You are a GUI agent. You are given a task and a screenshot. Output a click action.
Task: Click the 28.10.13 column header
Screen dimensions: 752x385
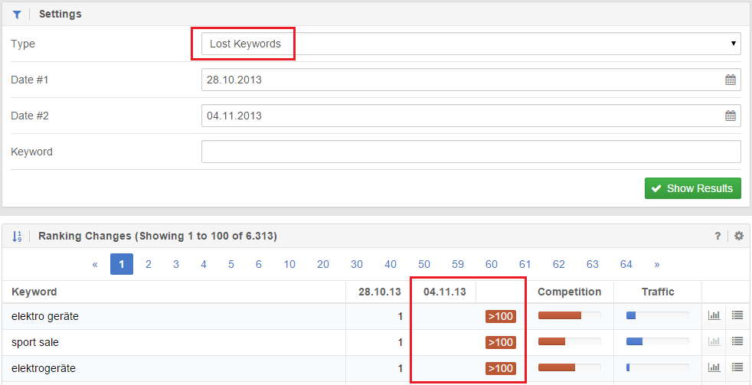379,292
